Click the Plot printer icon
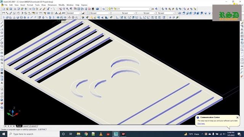 point(15,9)
